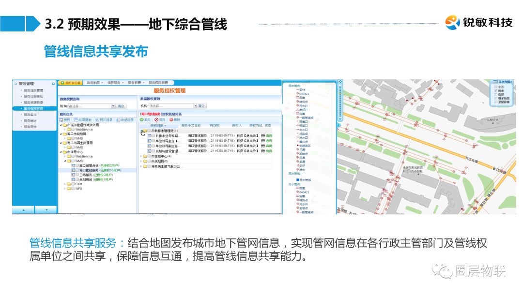Click the layer icon of 海口城管数据
523x294 pixels.
[x=73, y=165]
